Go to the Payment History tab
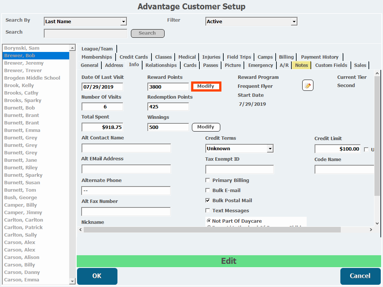This screenshot has height=287, width=383. click(319, 57)
